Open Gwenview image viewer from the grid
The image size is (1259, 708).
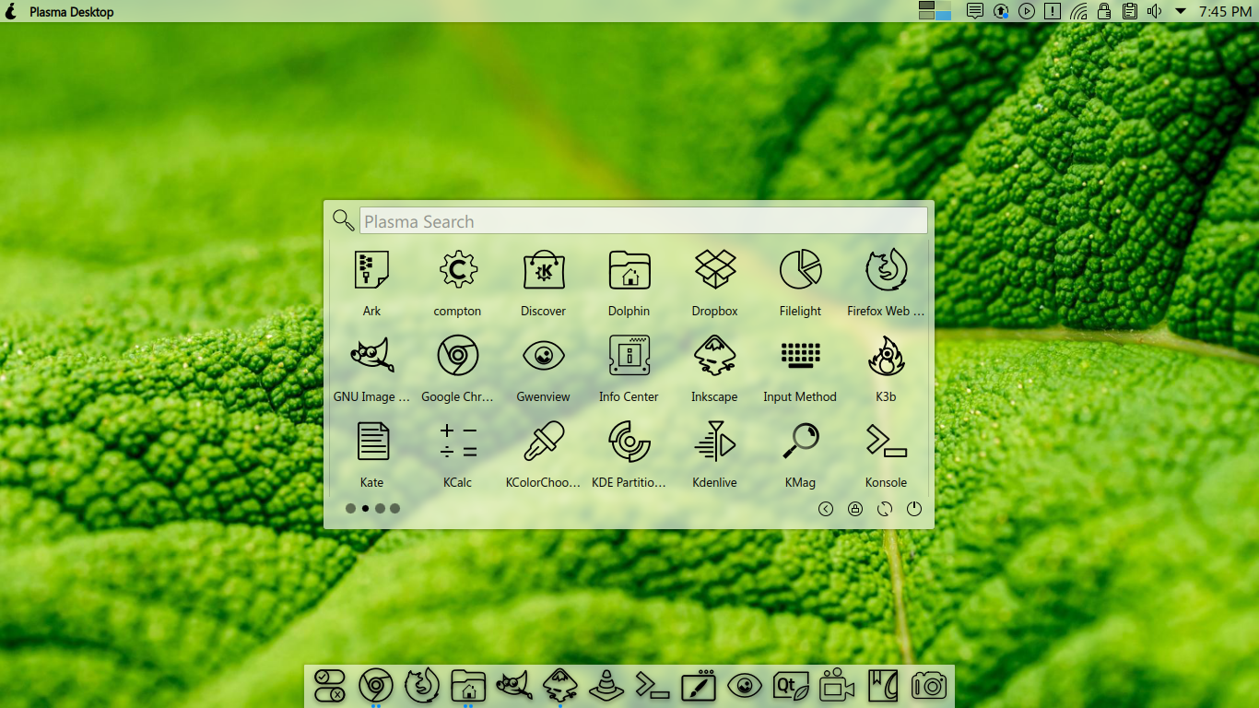click(543, 369)
